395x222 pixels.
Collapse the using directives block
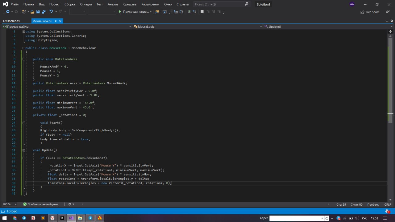click(24, 31)
